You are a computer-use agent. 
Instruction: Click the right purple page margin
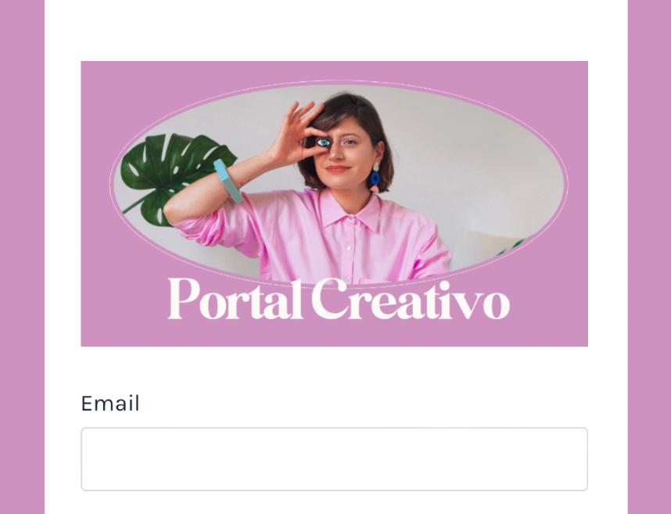tap(649, 257)
